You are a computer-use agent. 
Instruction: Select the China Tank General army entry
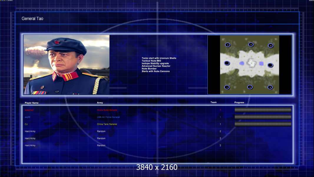tap(107, 124)
